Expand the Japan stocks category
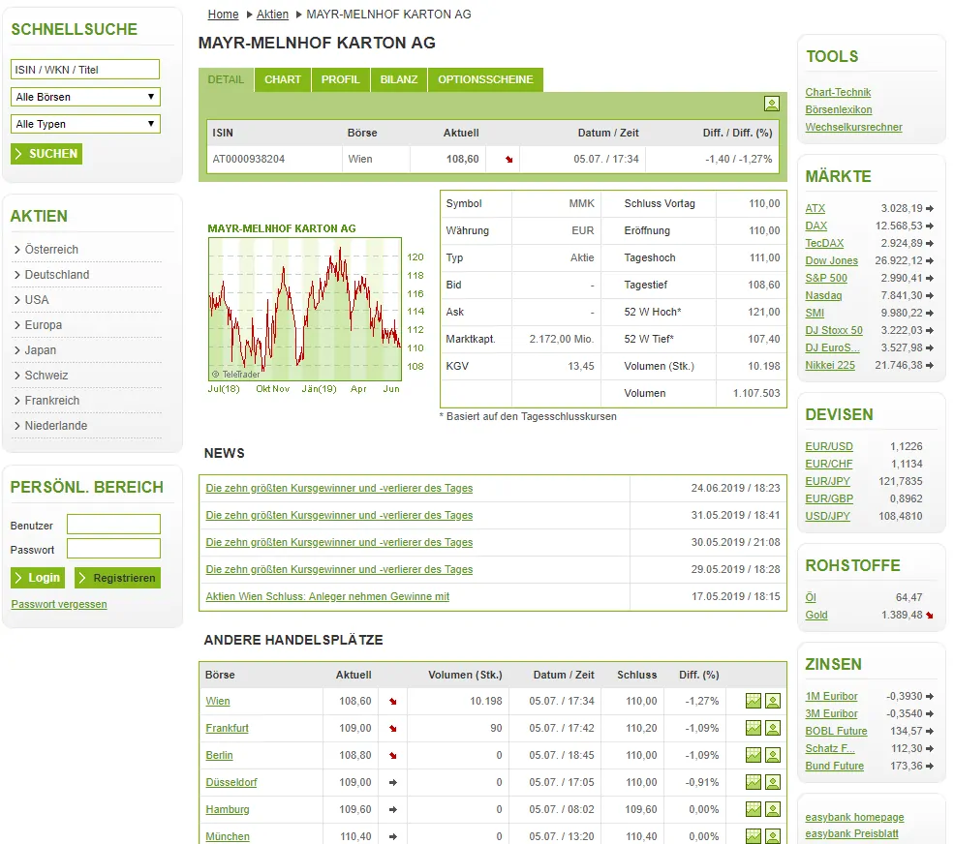Image resolution: width=954 pixels, height=844 pixels. point(35,350)
